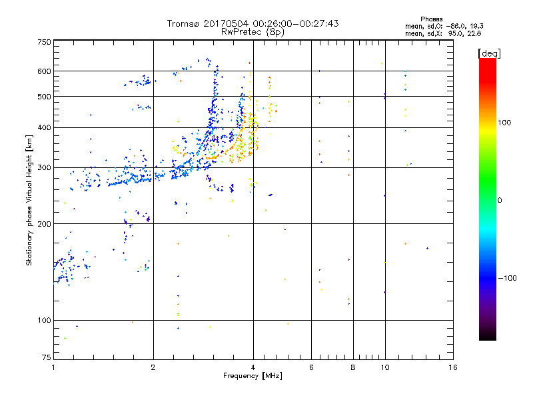Viewport: 533px width, 400px height.
Task: Click the 300 tick on the height axis
Action: pyautogui.click(x=44, y=168)
